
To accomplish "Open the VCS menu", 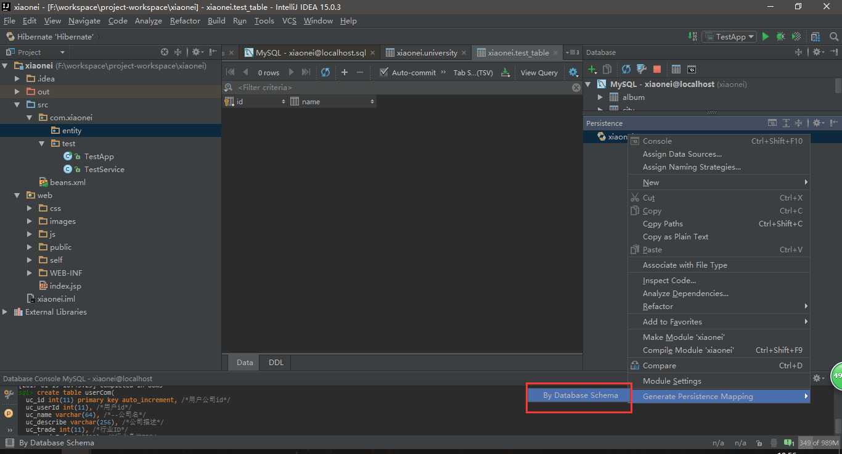I will pos(289,20).
